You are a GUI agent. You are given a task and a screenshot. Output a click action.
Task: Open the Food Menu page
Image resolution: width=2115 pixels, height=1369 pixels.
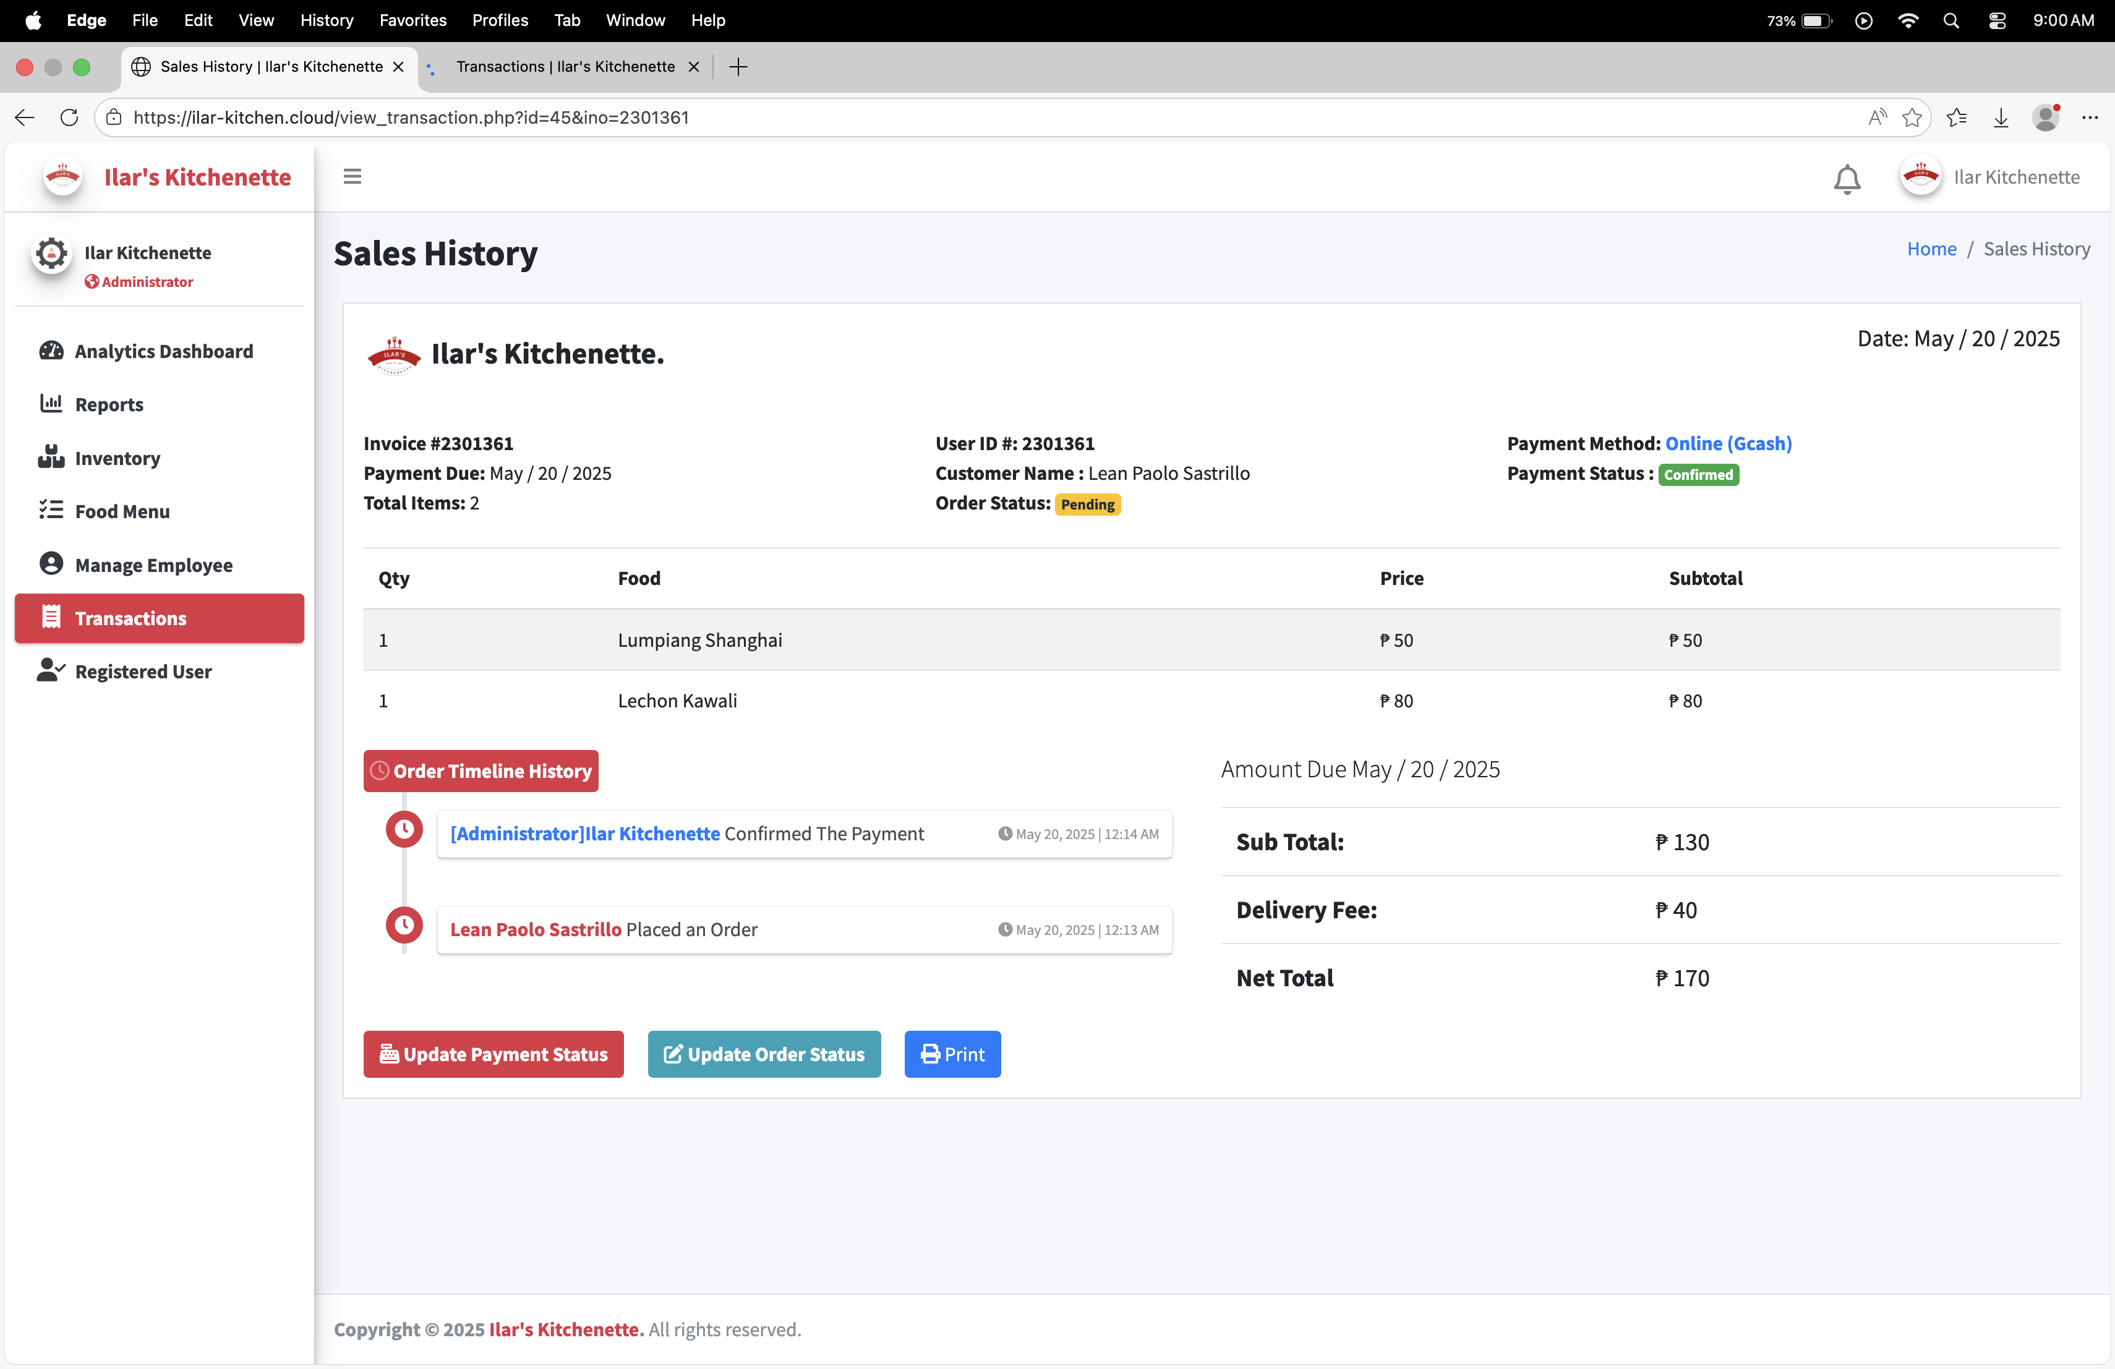pyautogui.click(x=122, y=512)
